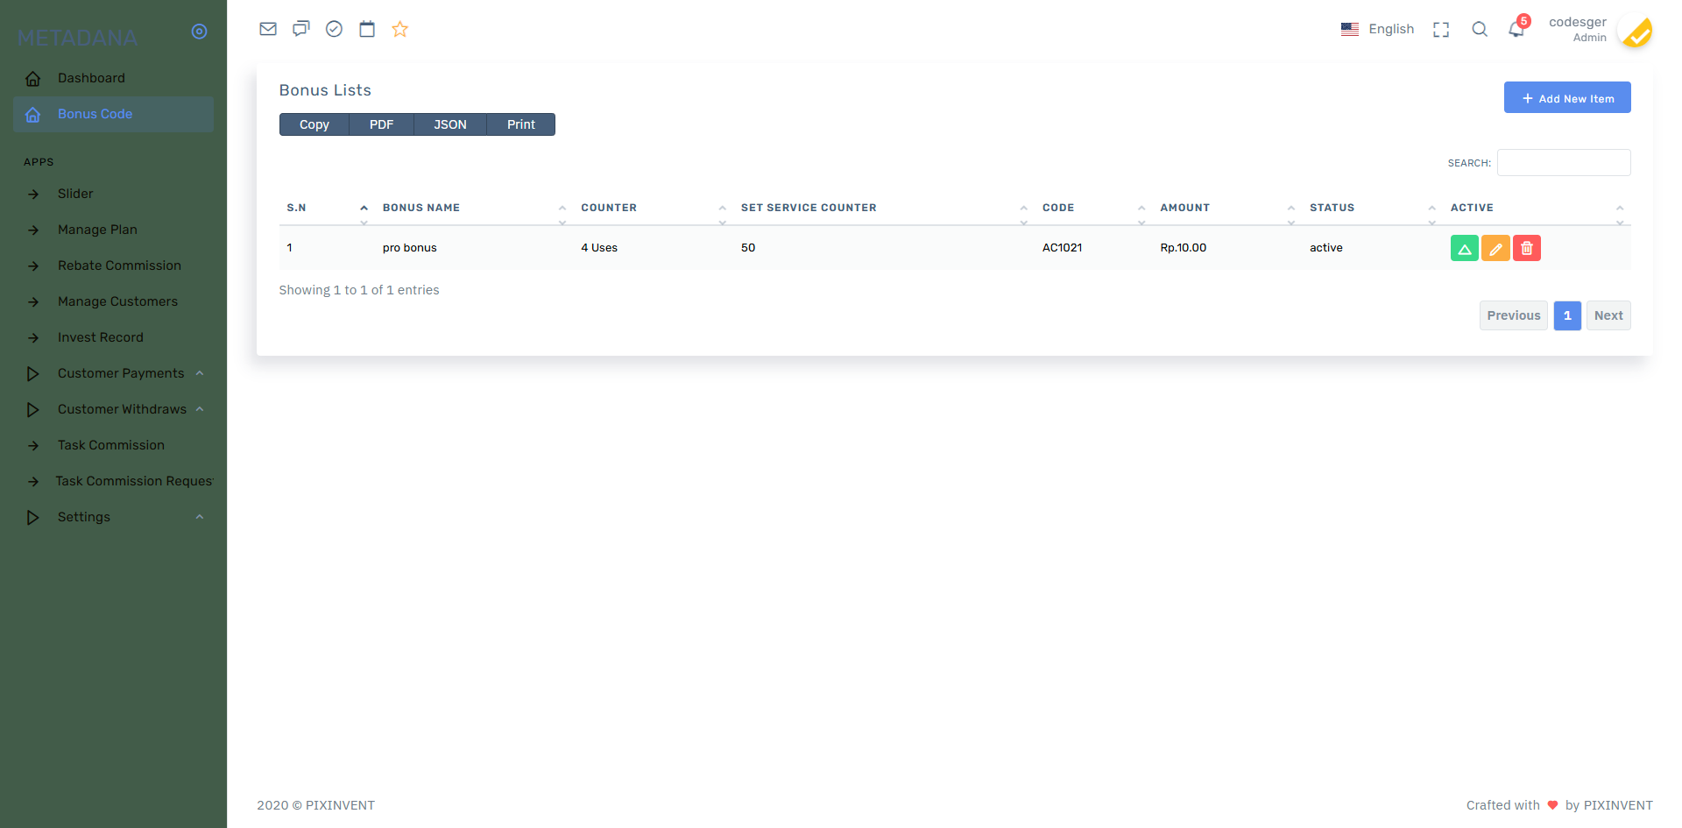Open the notifications bell with badge 5

pyautogui.click(x=1516, y=29)
